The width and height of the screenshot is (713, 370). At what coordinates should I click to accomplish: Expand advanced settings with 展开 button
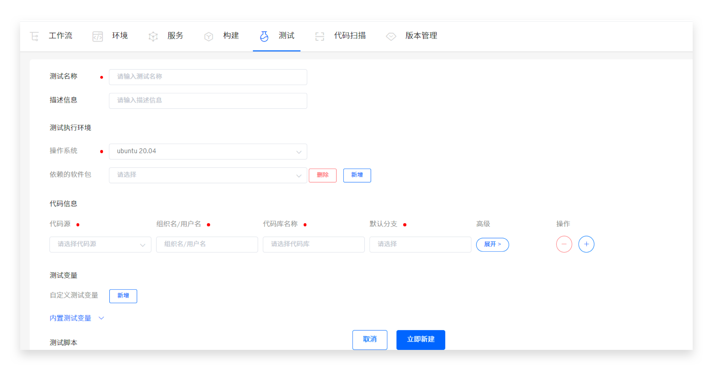pyautogui.click(x=492, y=244)
